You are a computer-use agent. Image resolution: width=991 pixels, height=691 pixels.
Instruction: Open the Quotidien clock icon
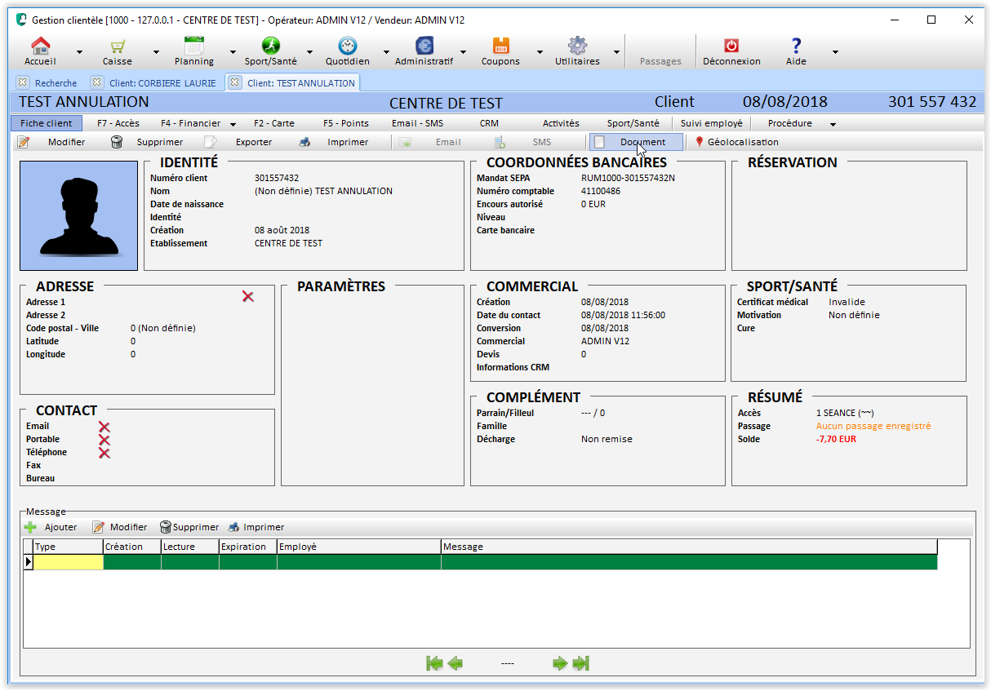tap(348, 47)
